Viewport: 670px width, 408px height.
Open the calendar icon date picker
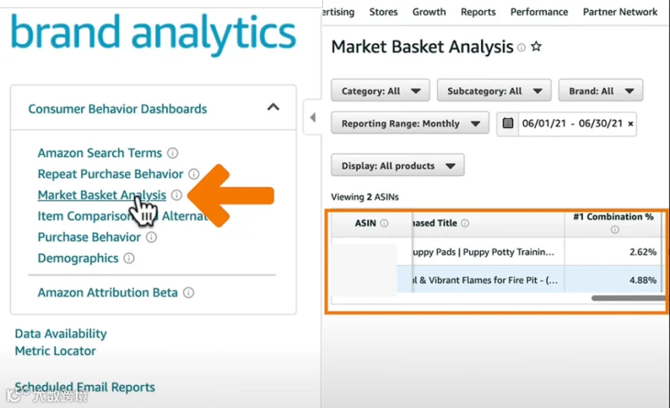[508, 124]
